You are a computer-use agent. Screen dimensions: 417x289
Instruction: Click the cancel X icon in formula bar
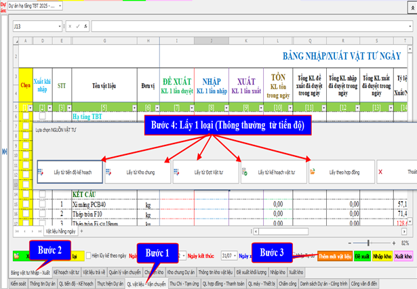pyautogui.click(x=70, y=26)
